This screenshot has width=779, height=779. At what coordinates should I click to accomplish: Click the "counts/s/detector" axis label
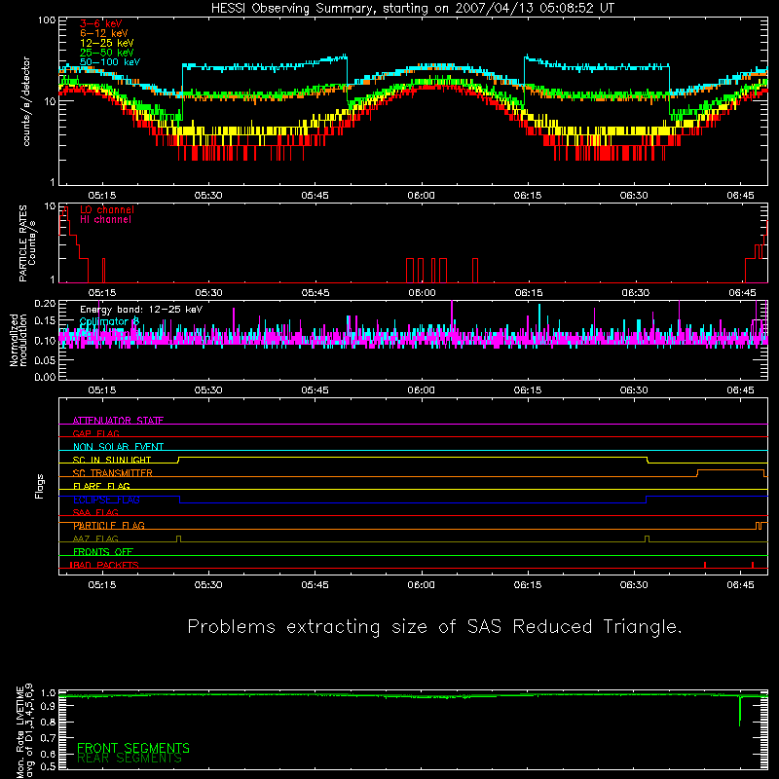pos(26,101)
